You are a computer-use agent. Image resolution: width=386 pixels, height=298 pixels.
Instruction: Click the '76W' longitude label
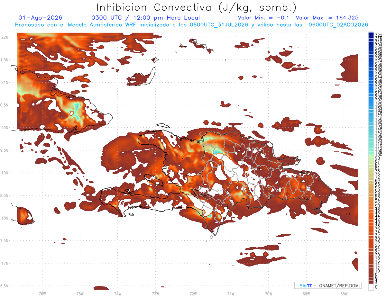click(42, 293)
